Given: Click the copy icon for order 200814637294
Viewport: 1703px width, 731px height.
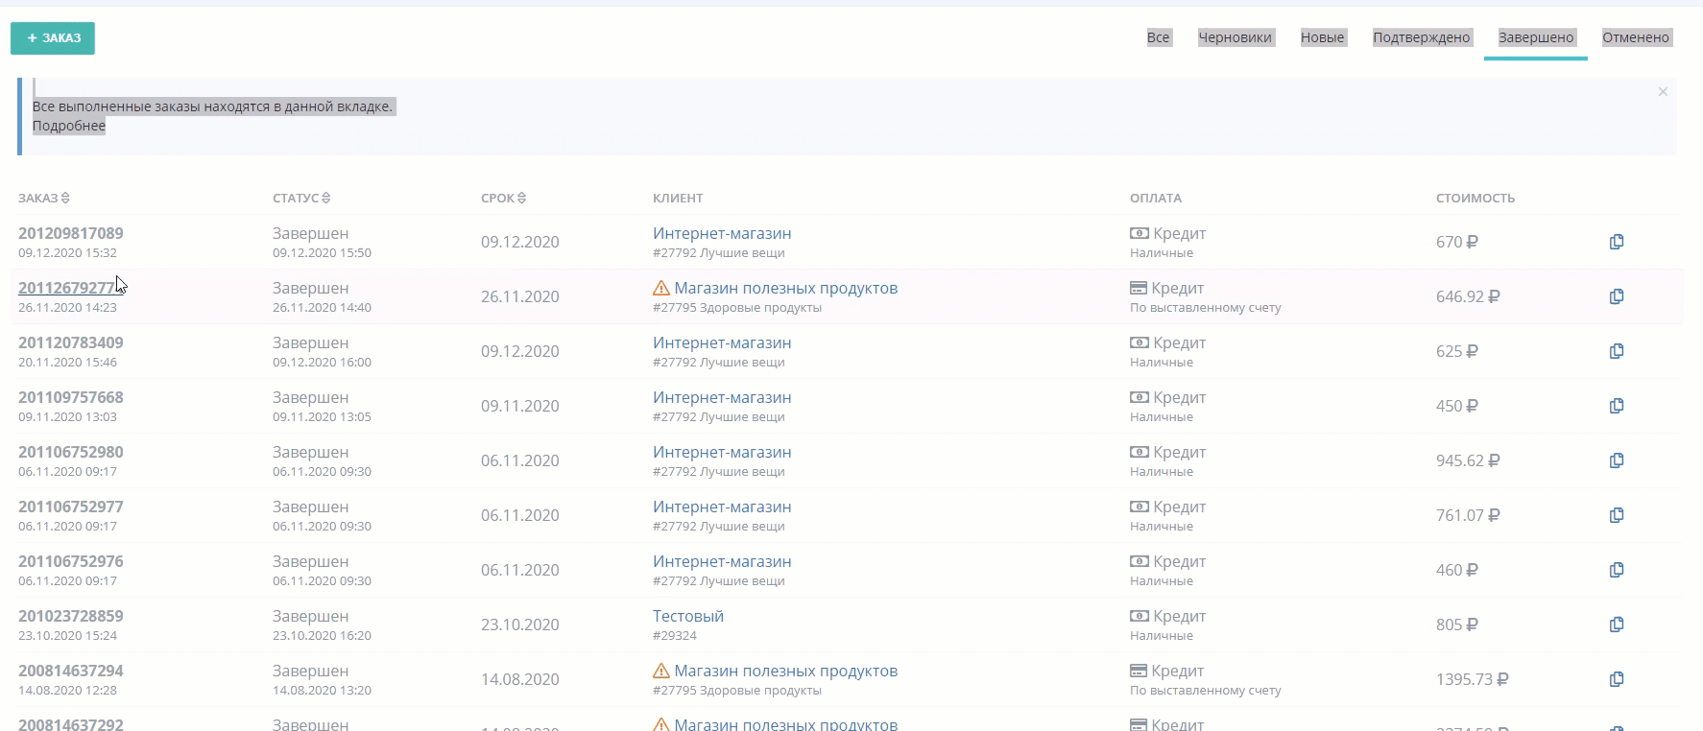Looking at the screenshot, I should [1617, 679].
